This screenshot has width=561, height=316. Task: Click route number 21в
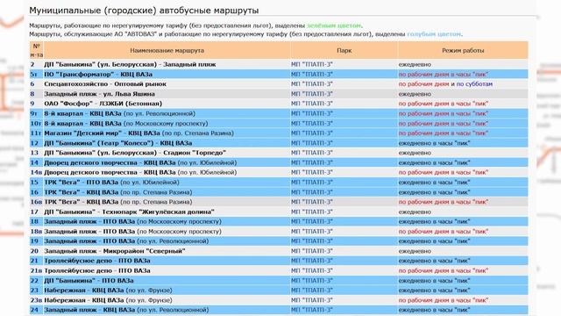[36, 270]
